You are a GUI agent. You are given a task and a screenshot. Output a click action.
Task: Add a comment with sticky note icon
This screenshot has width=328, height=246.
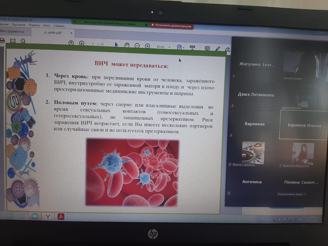coord(207,48)
